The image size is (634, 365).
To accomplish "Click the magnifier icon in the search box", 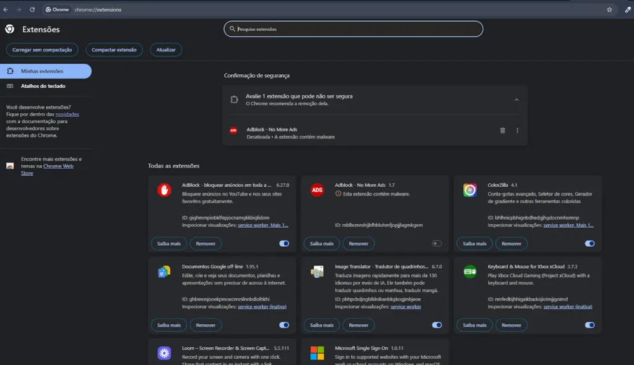I will pyautogui.click(x=232, y=28).
